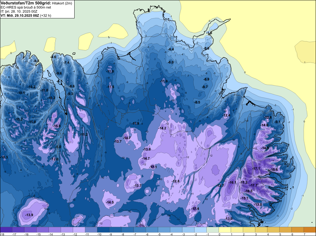
Task: Select the -11.9 temperature value
Action: (x=136, y=124)
